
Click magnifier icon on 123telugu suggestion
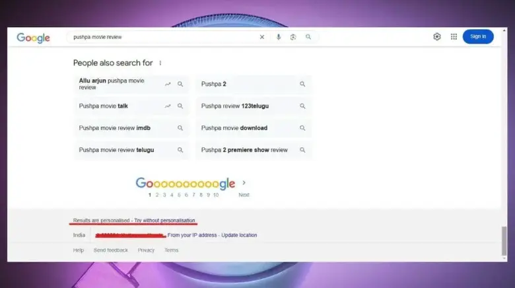click(302, 106)
